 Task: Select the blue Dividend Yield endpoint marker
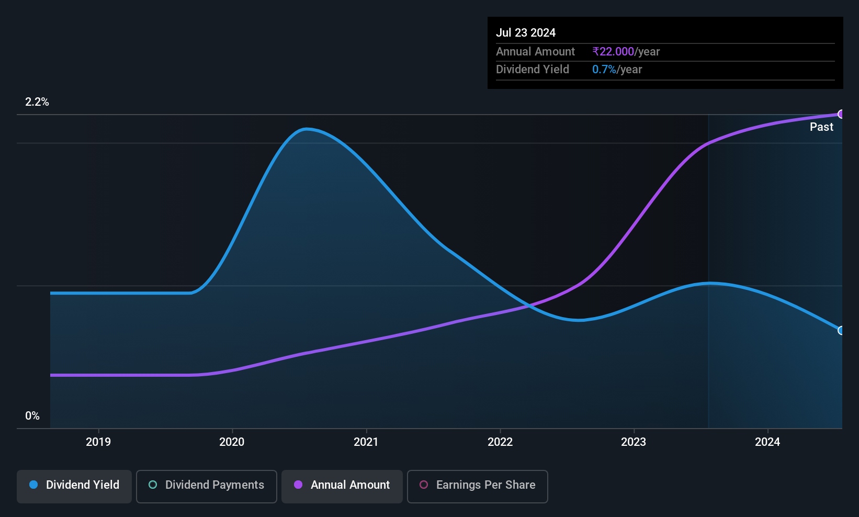coord(841,330)
